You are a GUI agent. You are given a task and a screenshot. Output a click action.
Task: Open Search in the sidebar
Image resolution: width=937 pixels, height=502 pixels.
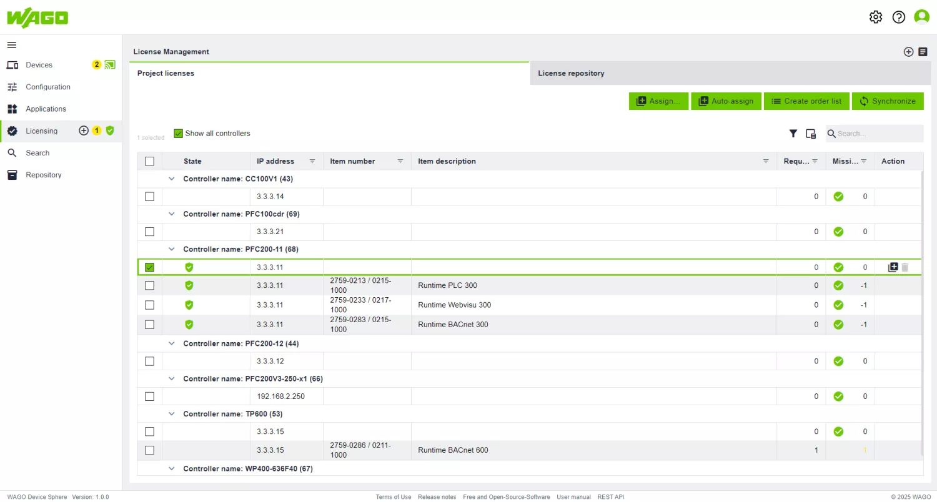click(37, 153)
